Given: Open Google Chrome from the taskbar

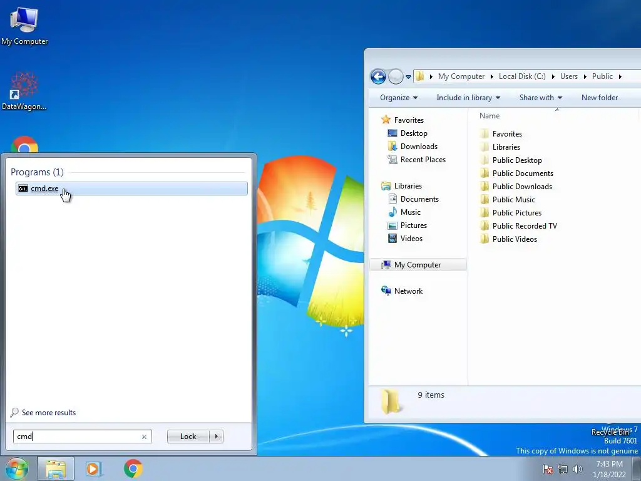Looking at the screenshot, I should [133, 468].
